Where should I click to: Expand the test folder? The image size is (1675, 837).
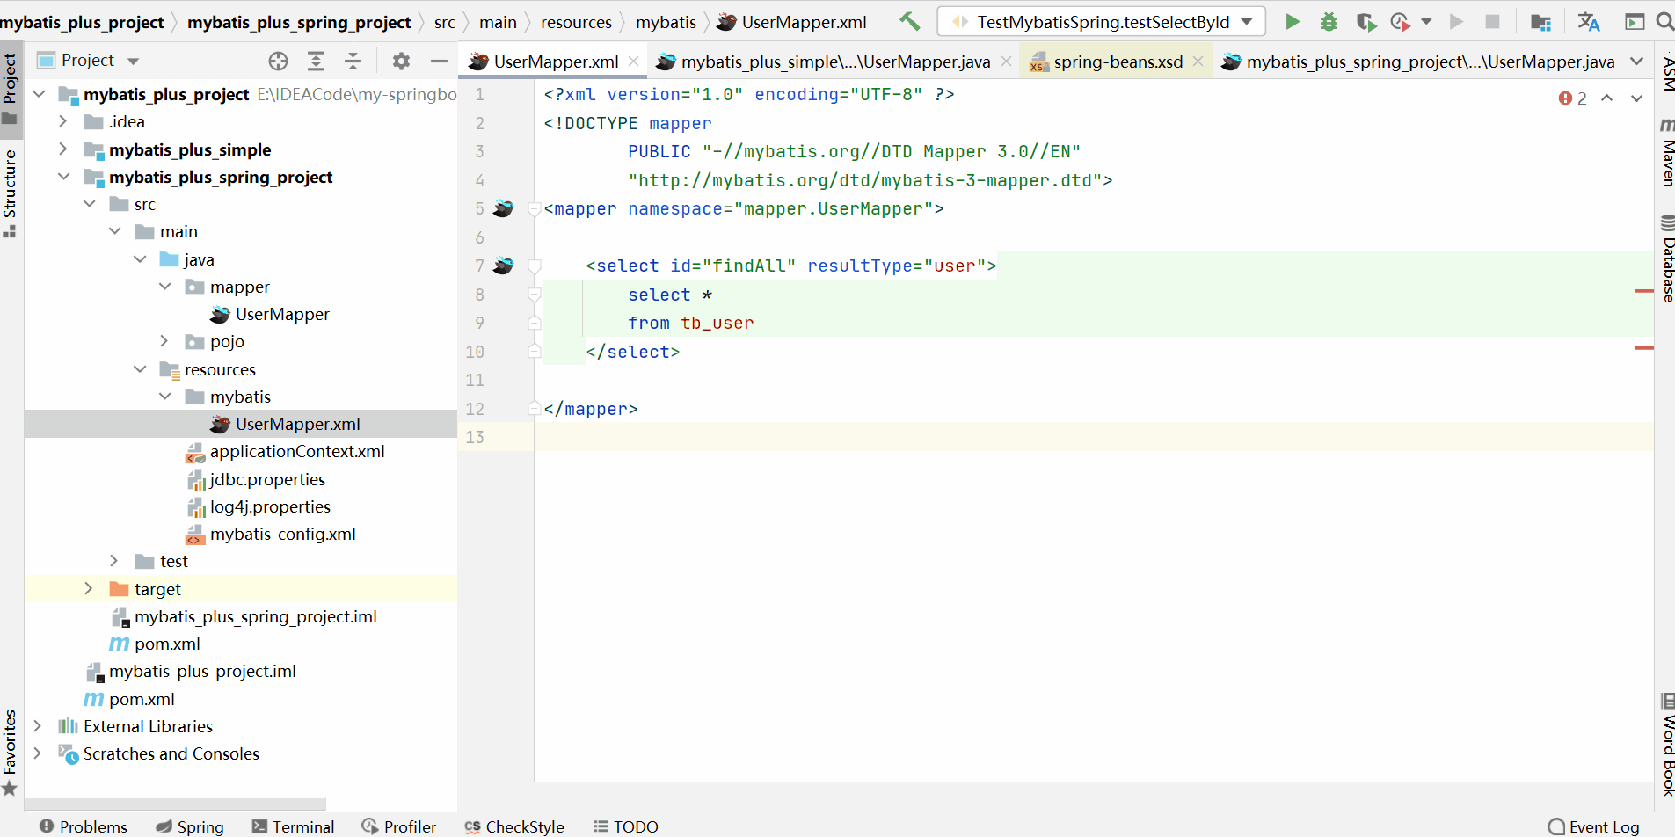coord(114,561)
